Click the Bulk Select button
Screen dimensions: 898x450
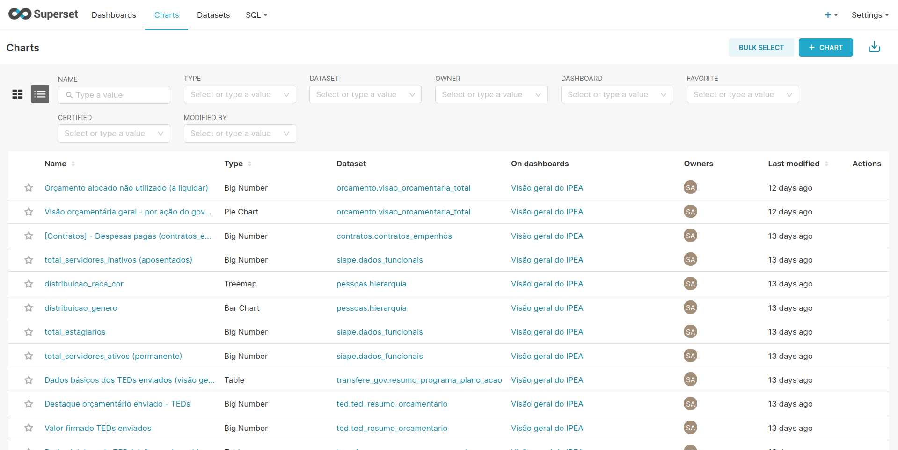coord(761,47)
